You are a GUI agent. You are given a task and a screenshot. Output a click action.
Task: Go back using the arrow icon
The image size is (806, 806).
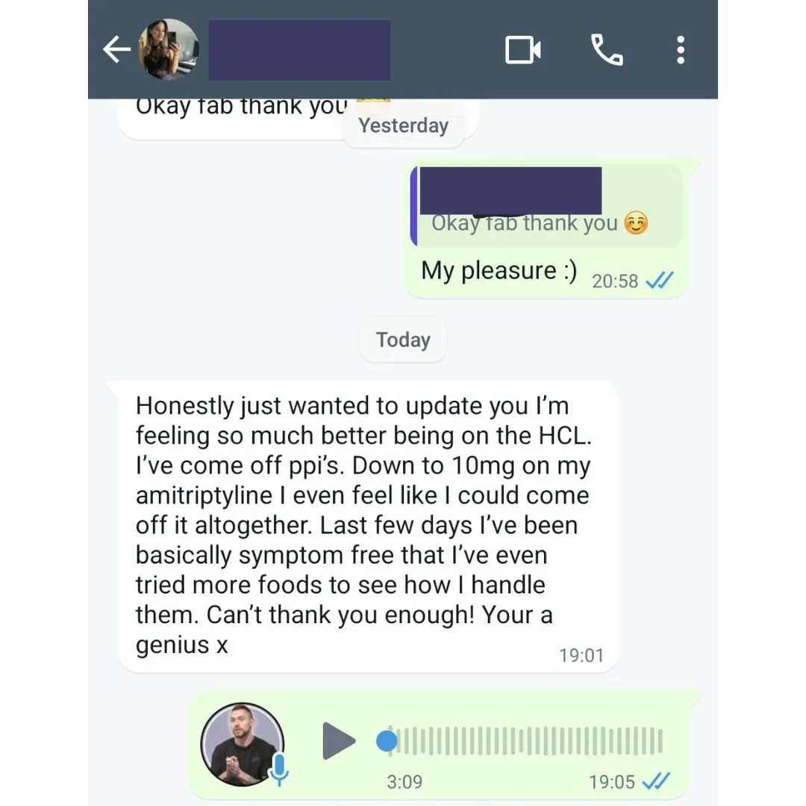[116, 50]
